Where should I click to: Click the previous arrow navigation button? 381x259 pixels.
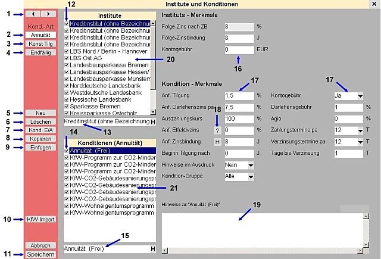[33, 14]
